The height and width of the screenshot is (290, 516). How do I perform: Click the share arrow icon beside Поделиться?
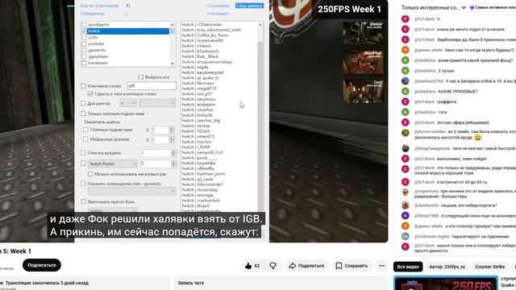click(292, 266)
